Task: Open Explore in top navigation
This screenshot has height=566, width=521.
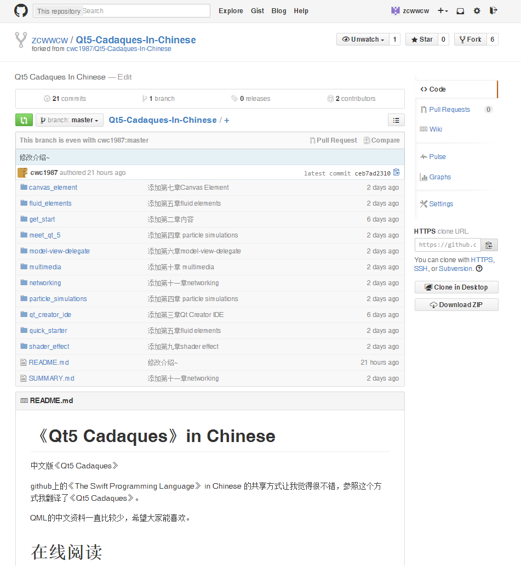Action: pyautogui.click(x=231, y=11)
